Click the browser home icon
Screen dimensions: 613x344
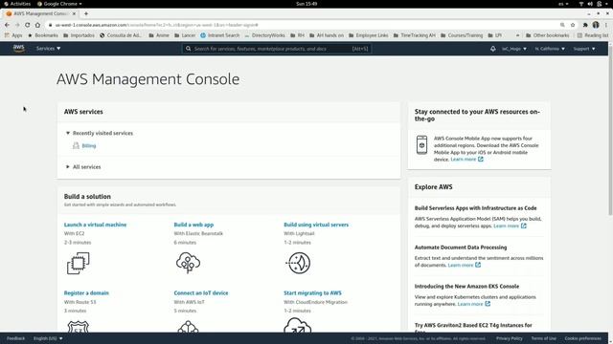click(37, 25)
